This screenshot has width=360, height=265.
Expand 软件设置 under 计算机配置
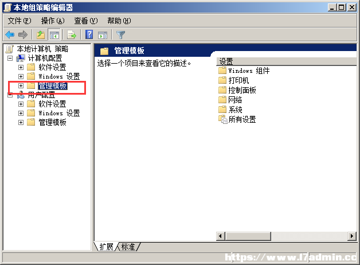click(x=21, y=67)
